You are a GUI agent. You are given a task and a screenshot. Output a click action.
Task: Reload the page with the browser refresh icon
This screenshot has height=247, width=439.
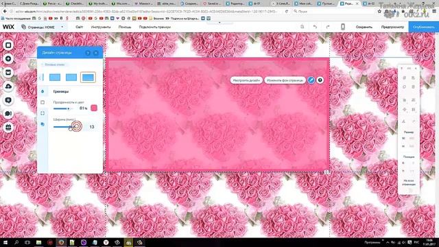[x=287, y=11]
